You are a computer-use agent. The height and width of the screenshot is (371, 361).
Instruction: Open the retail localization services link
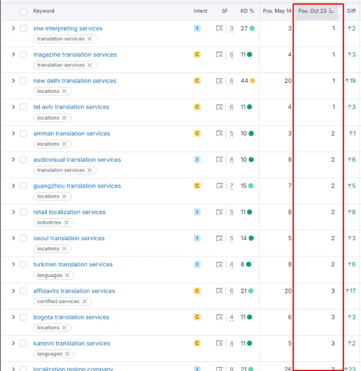point(69,212)
